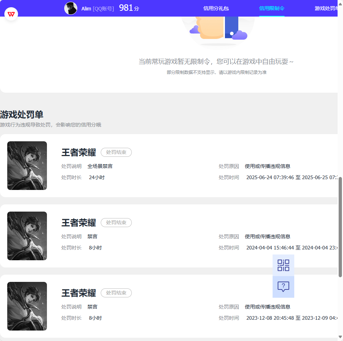Select the 全场景禁言 penalty description
This screenshot has width=343, height=341.
click(100, 166)
